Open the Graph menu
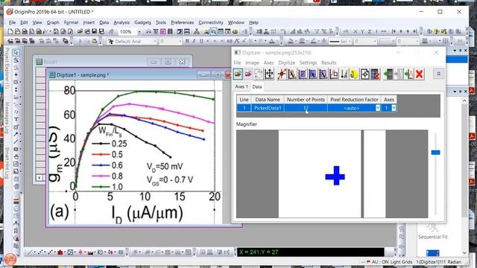The height and width of the screenshot is (268, 477). [53, 22]
